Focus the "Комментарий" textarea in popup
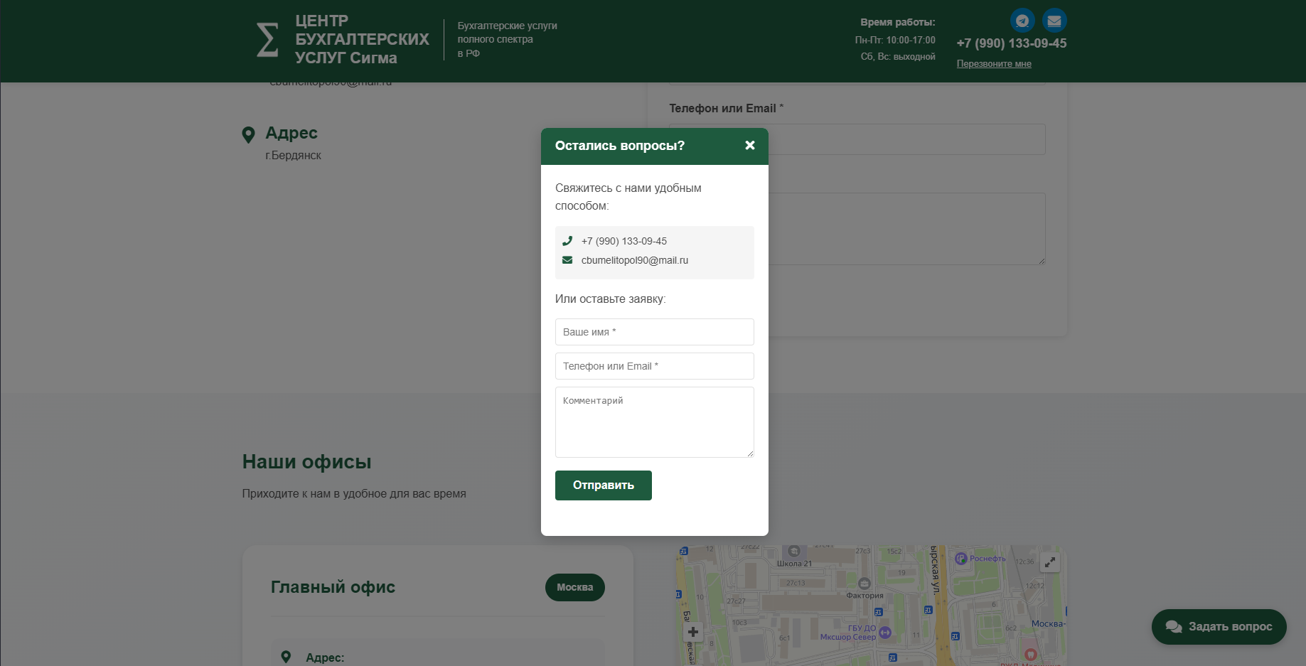This screenshot has height=666, width=1306. click(655, 422)
